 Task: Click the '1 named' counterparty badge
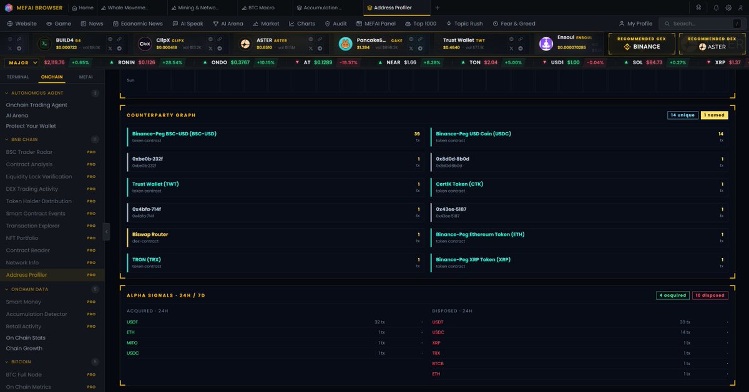(715, 115)
